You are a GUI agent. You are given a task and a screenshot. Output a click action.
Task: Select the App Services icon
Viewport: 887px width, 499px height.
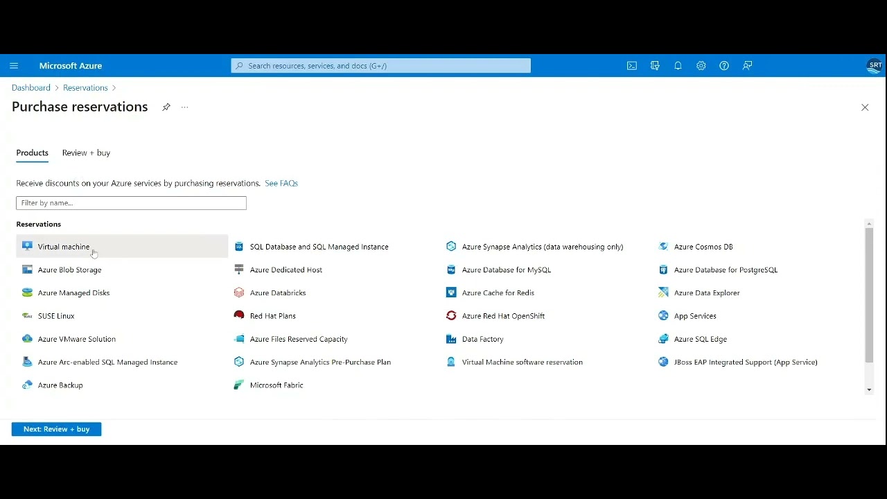(663, 315)
